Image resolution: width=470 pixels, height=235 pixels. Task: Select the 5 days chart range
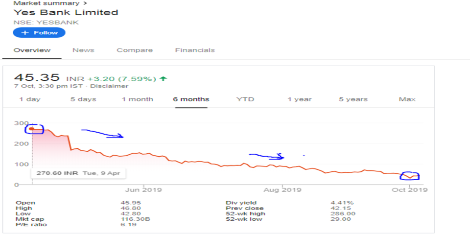coord(83,99)
